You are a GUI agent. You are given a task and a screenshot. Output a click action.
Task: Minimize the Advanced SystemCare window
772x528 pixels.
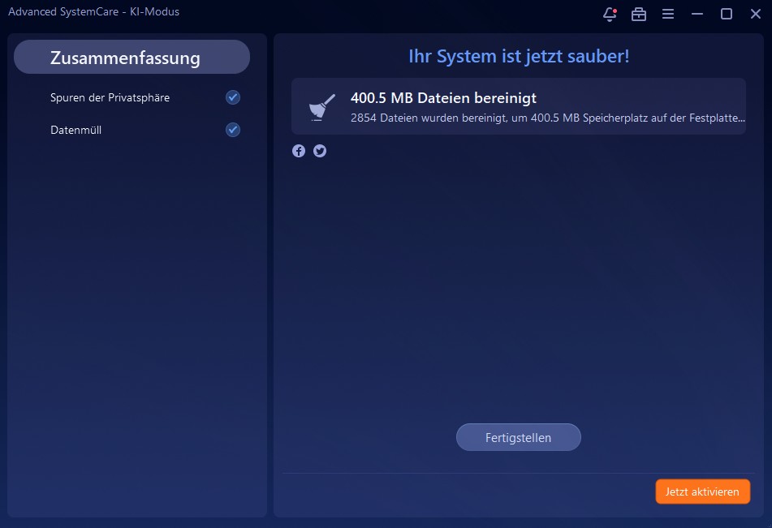pos(697,15)
